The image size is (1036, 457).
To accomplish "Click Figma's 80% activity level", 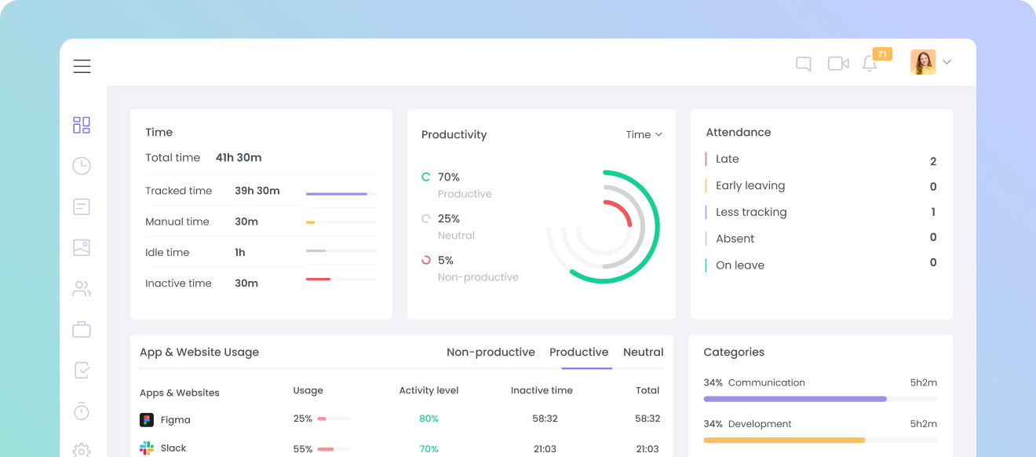I will pyautogui.click(x=429, y=419).
